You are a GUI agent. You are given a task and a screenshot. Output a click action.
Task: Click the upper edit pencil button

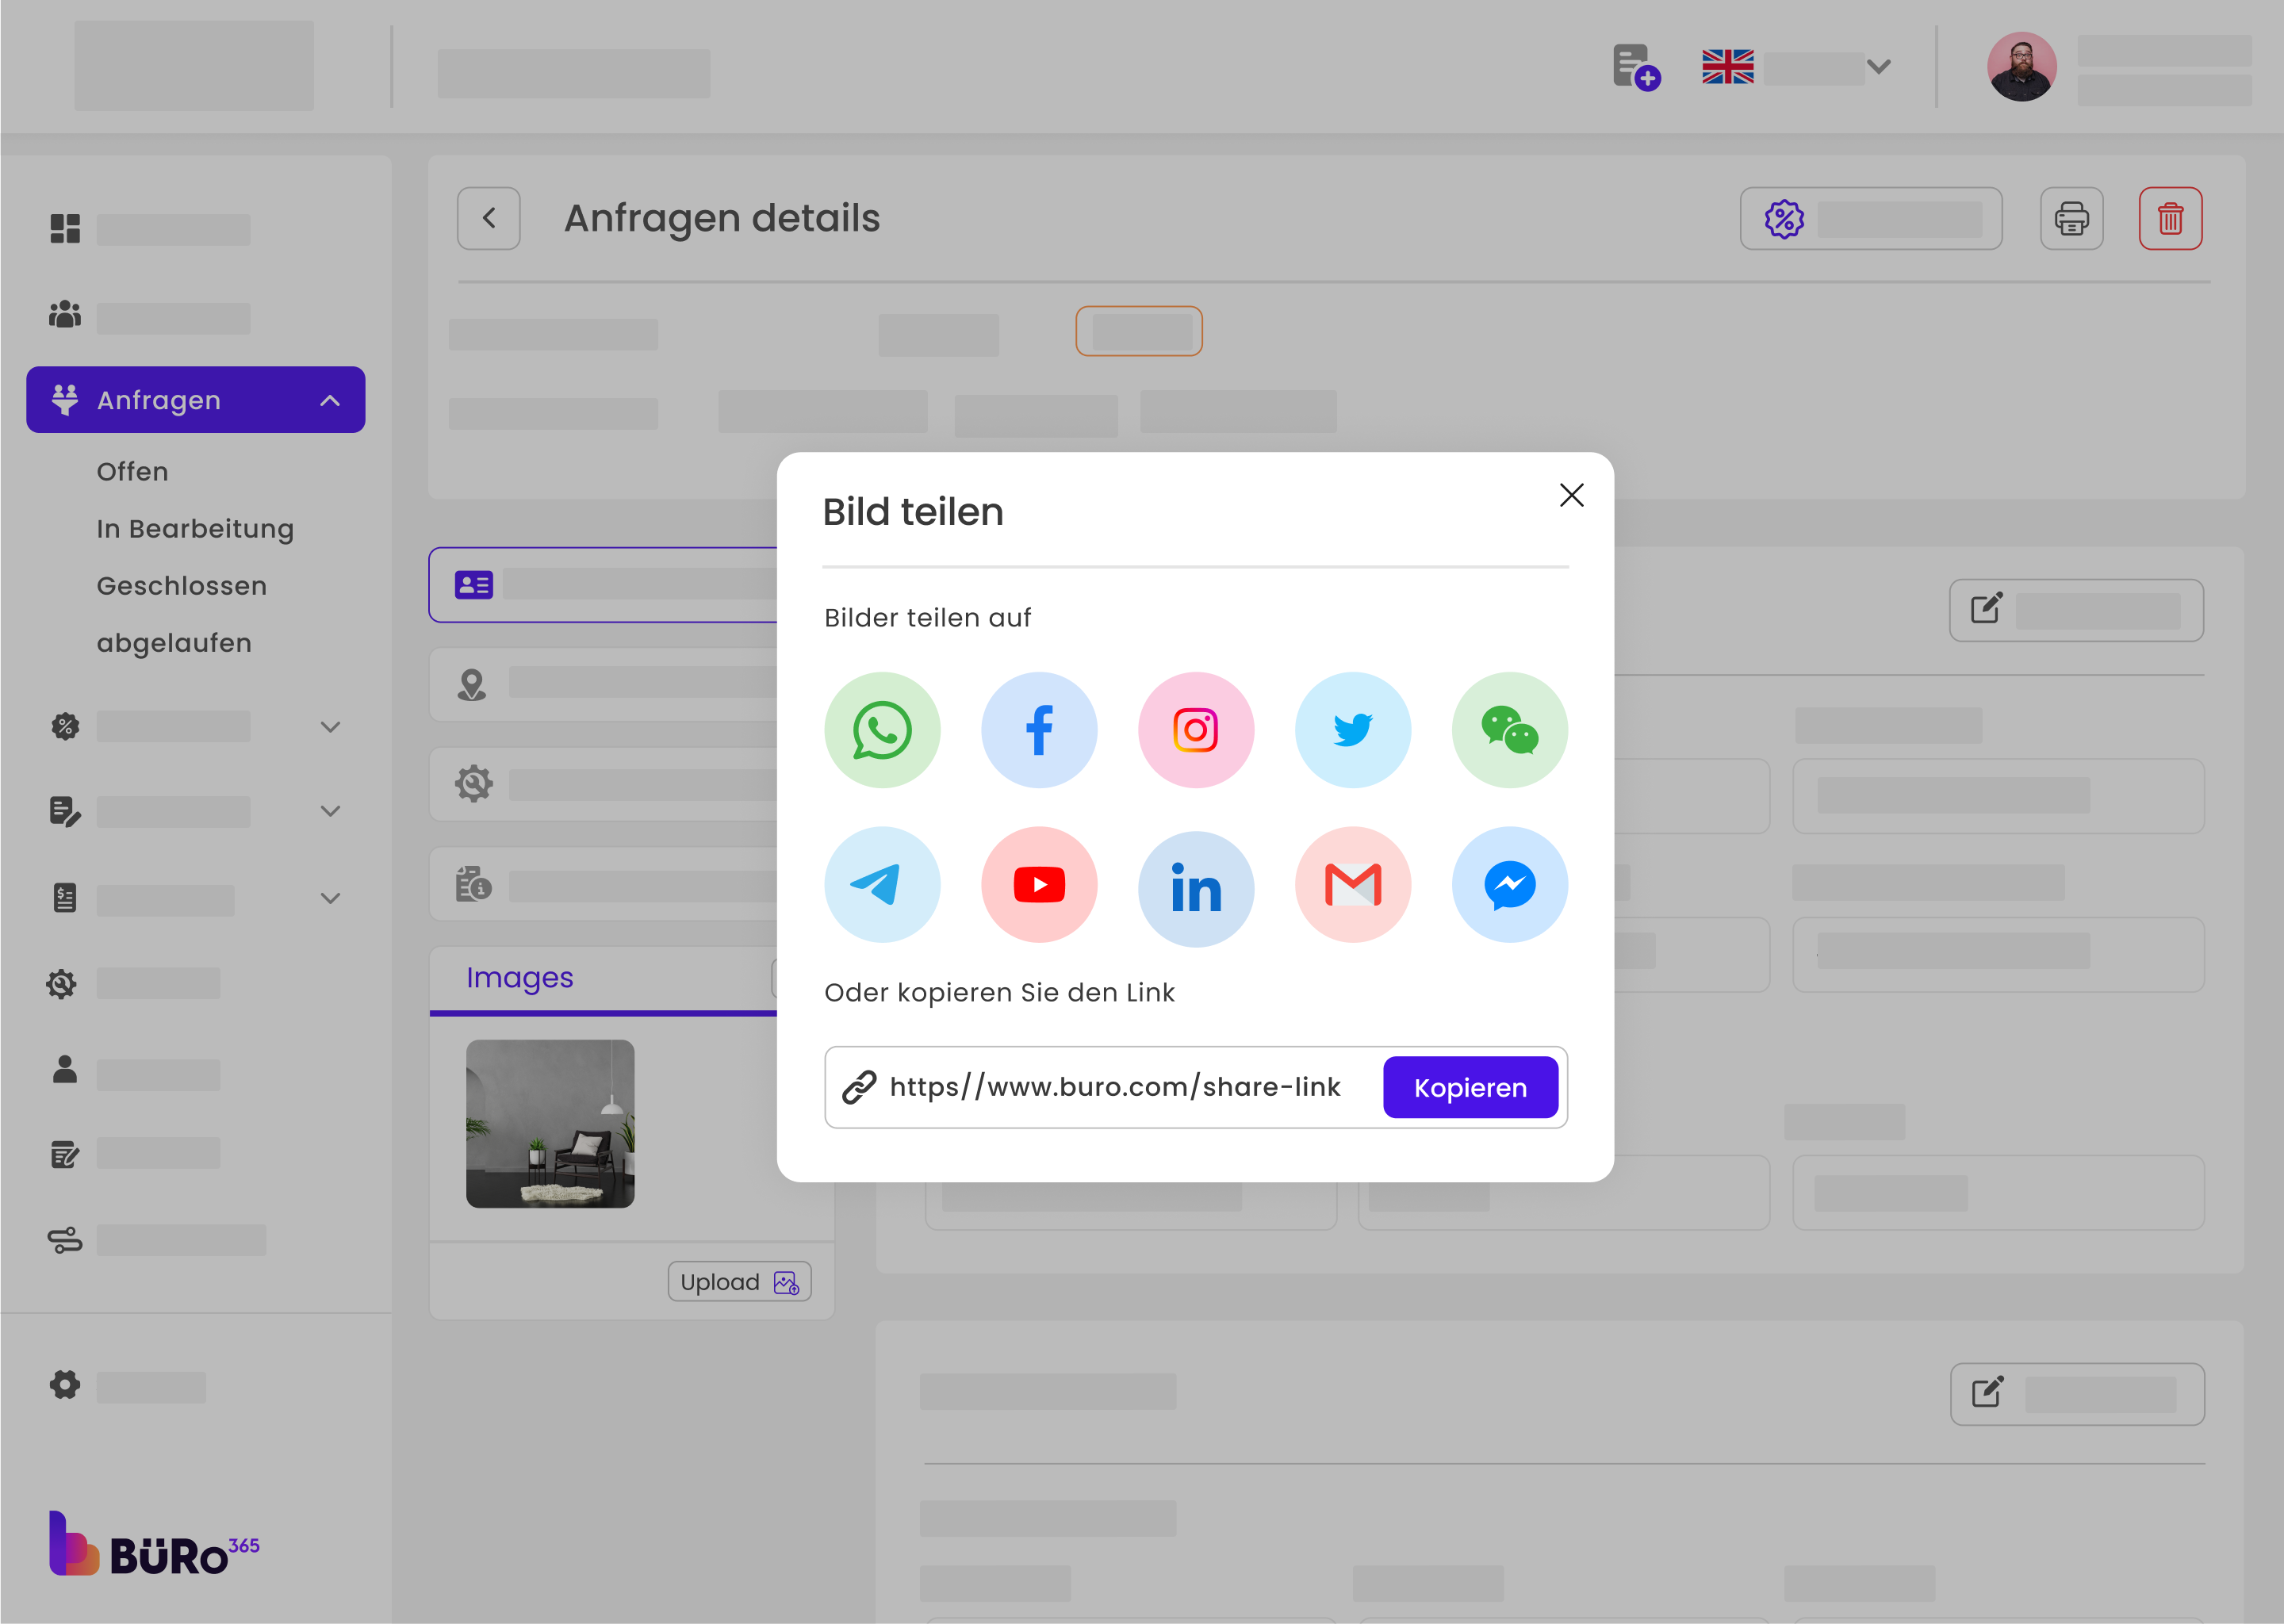(x=2076, y=610)
